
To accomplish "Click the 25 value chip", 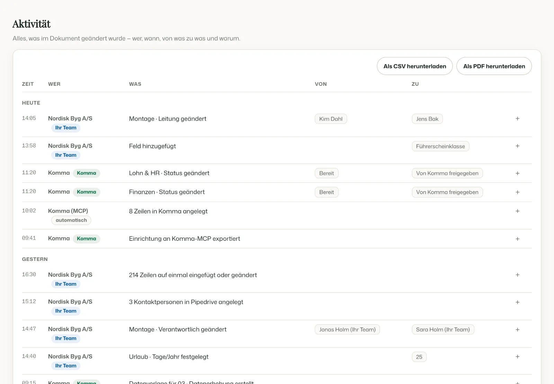I will [x=419, y=357].
